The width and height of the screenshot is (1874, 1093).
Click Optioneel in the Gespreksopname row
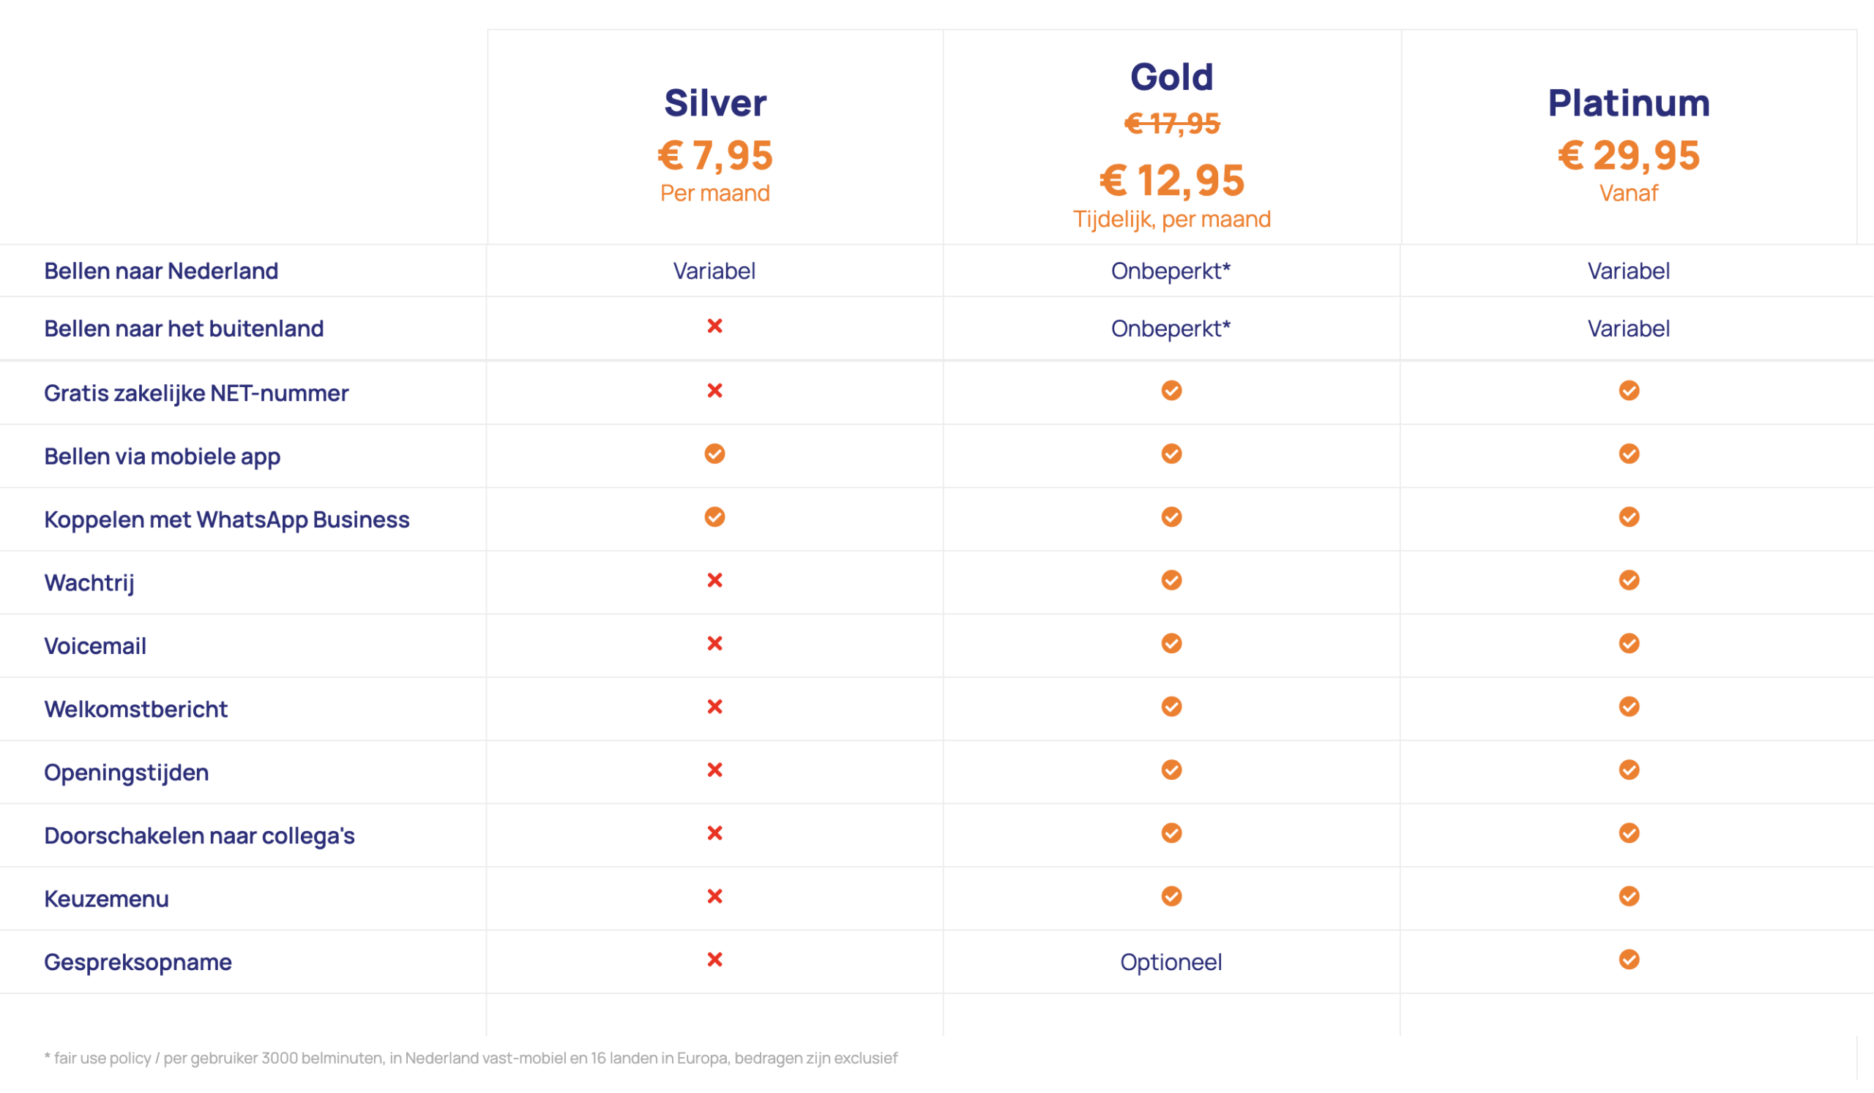click(x=1171, y=962)
